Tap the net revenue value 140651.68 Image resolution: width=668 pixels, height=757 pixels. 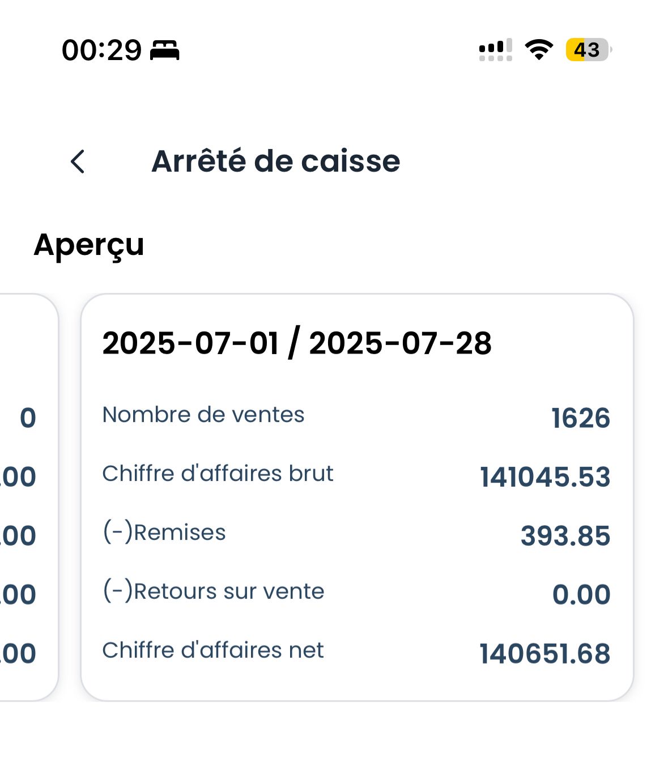[545, 654]
